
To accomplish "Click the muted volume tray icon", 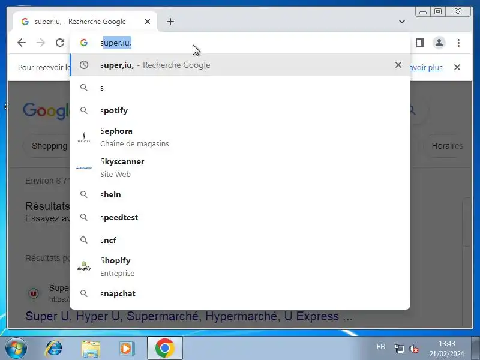I will [414, 349].
